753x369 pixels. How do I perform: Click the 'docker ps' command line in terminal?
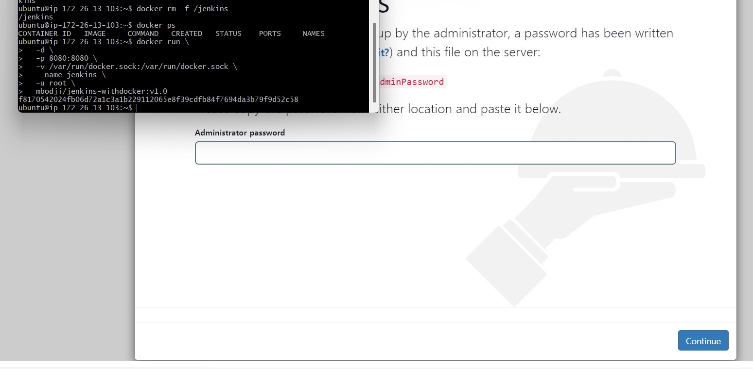tap(97, 25)
